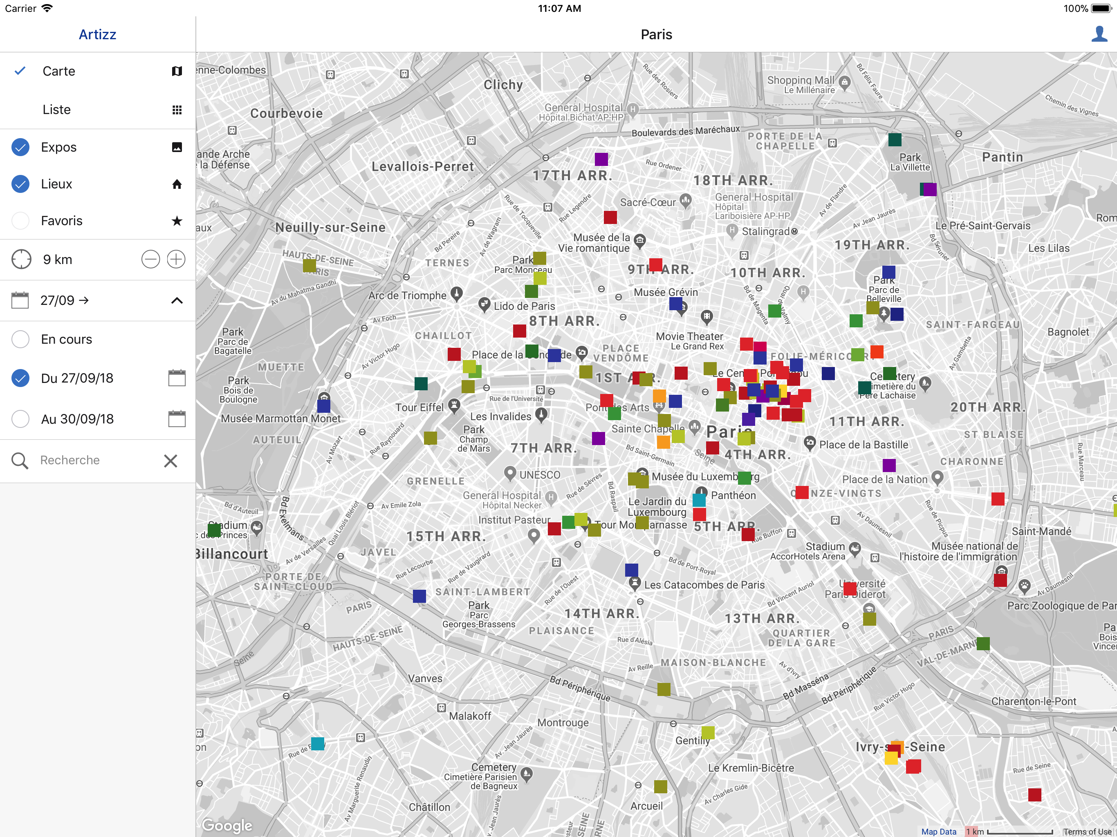Screen dimensions: 1117x837
Task: Open calendar picker for Du 27/09/18
Action: pyautogui.click(x=177, y=378)
